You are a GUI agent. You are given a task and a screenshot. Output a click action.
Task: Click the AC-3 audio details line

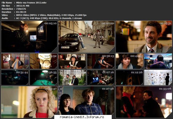(x=49, y=18)
